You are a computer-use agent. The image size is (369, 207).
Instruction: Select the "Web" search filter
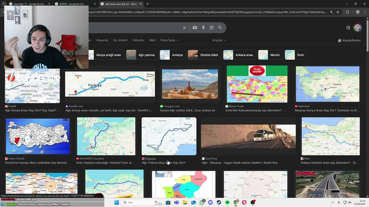[x=152, y=40]
